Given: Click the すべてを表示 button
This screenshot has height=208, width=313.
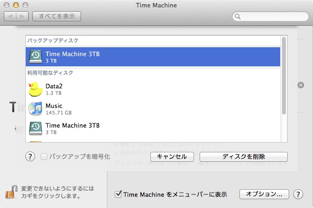Looking at the screenshot, I should tap(57, 16).
